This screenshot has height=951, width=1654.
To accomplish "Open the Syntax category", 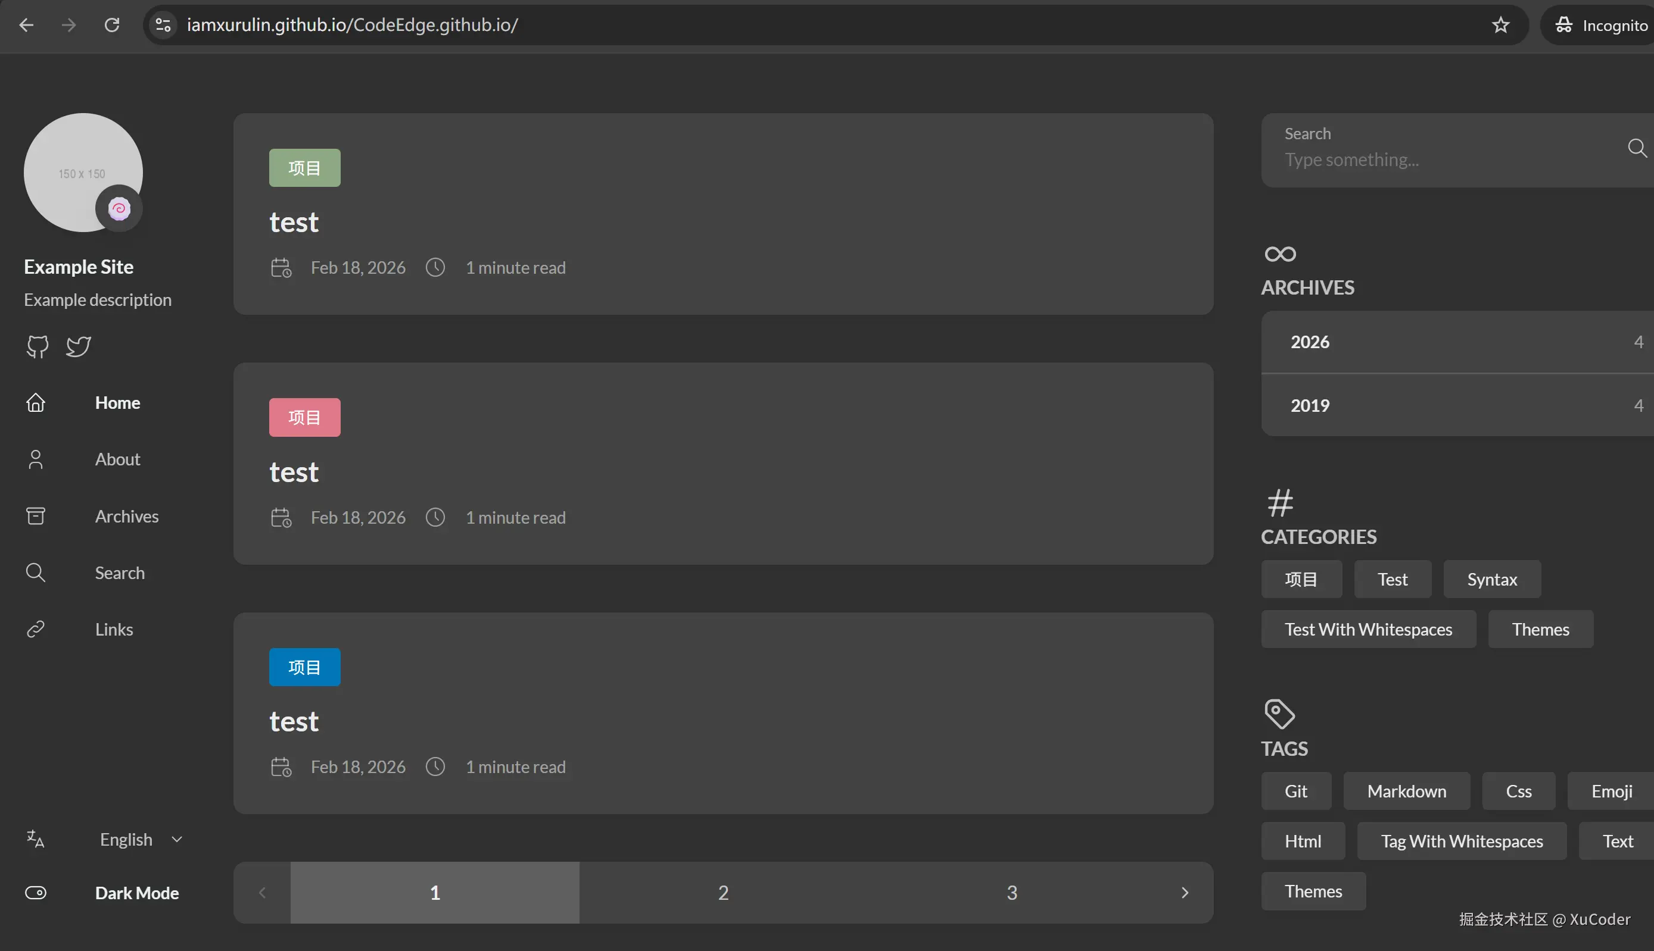I will pyautogui.click(x=1491, y=580).
